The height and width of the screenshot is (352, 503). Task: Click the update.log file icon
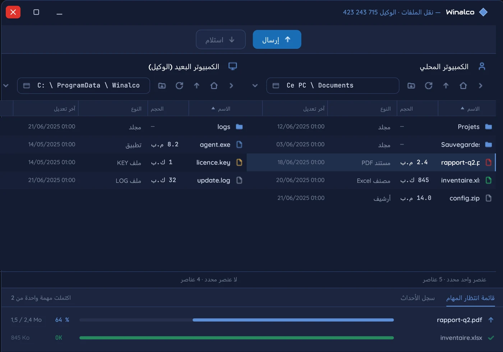(x=239, y=180)
